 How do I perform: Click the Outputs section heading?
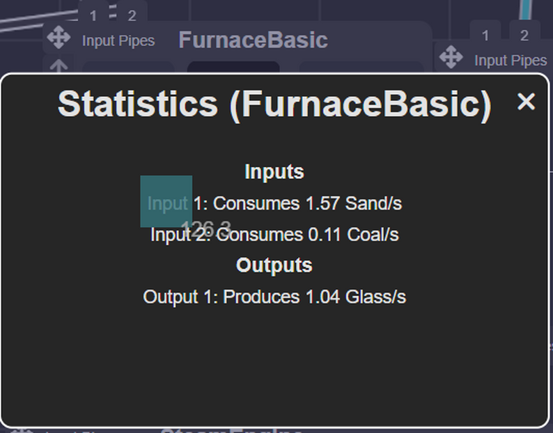coord(274,265)
